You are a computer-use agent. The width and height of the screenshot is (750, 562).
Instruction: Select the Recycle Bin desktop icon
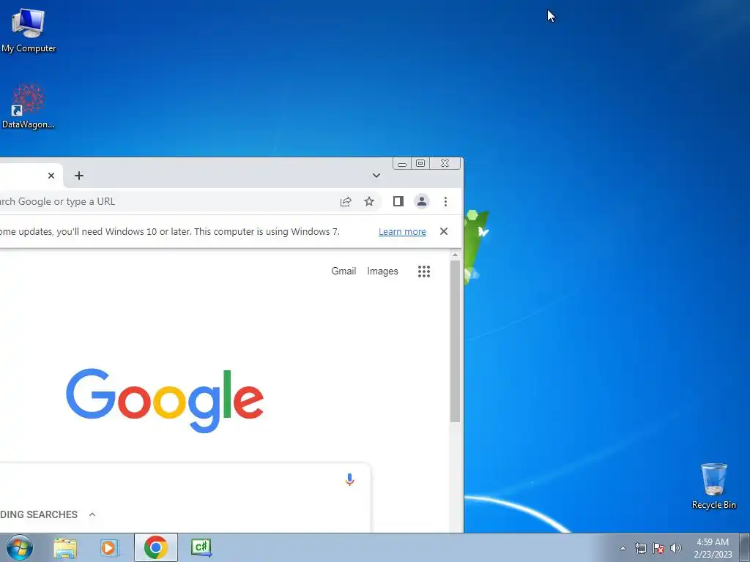713,487
